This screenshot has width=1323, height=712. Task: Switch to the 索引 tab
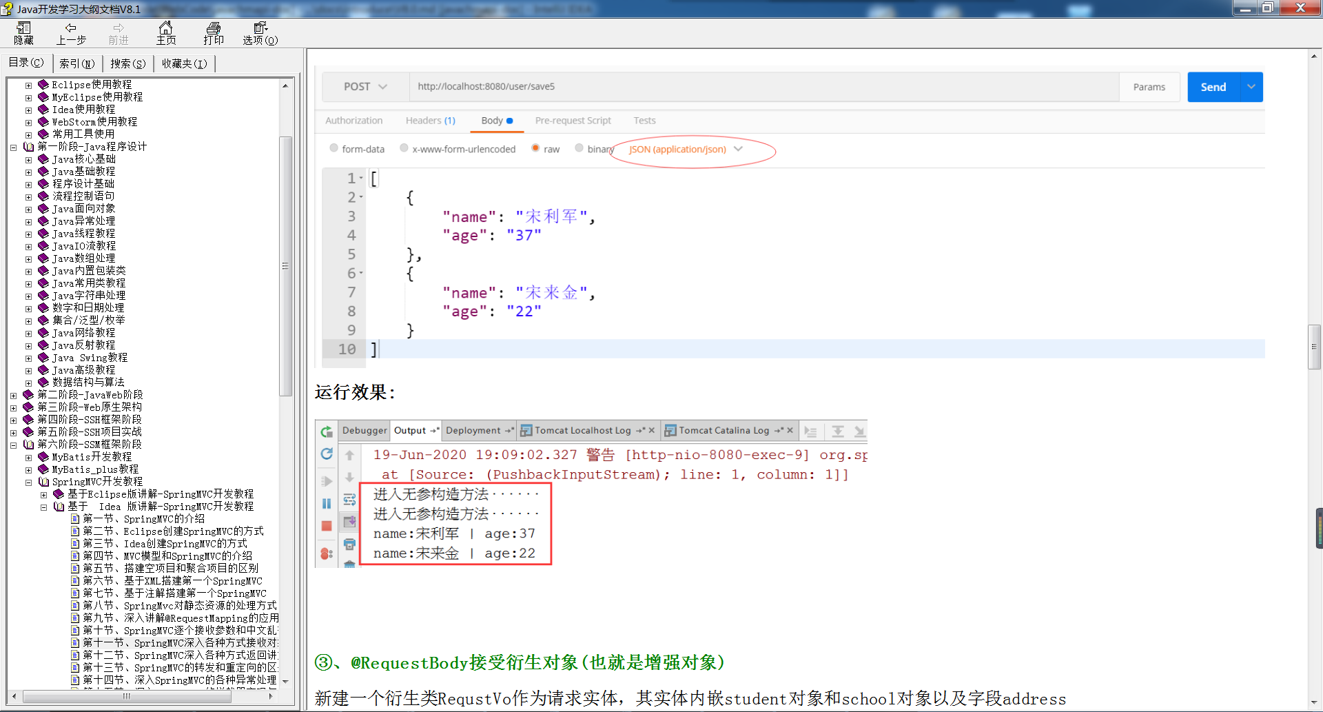point(76,63)
